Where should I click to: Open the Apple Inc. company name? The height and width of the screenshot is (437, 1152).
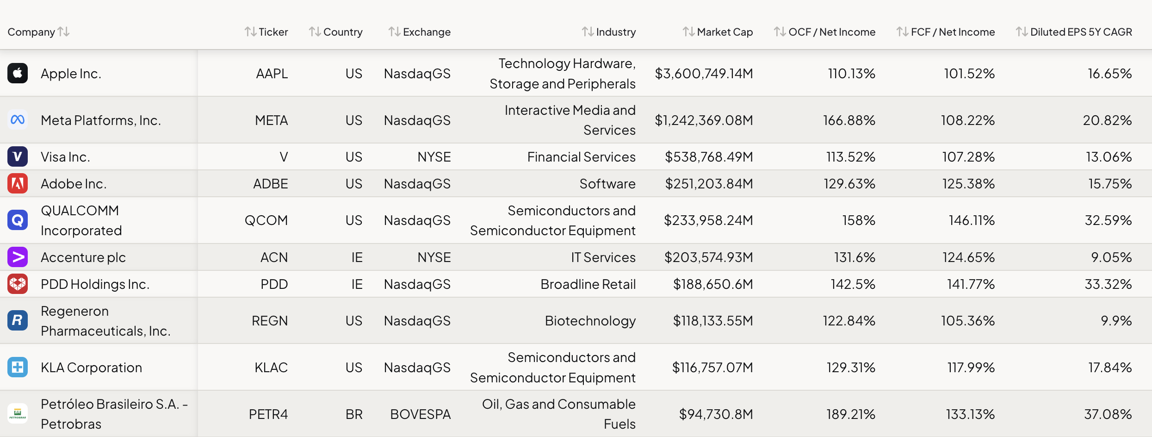(71, 74)
